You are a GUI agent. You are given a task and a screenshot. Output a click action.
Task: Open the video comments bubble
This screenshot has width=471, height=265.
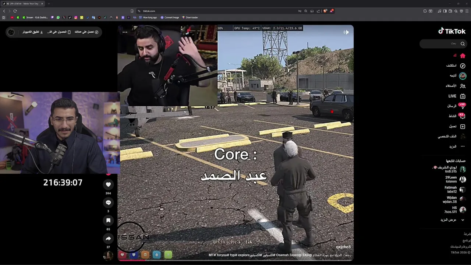pyautogui.click(x=108, y=202)
